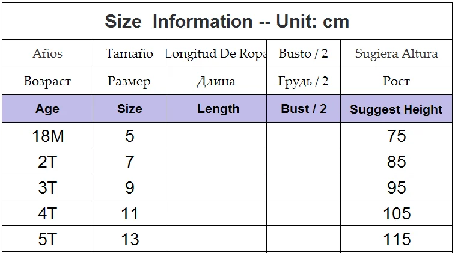
Task: Click the height value 115
Action: [x=396, y=239]
